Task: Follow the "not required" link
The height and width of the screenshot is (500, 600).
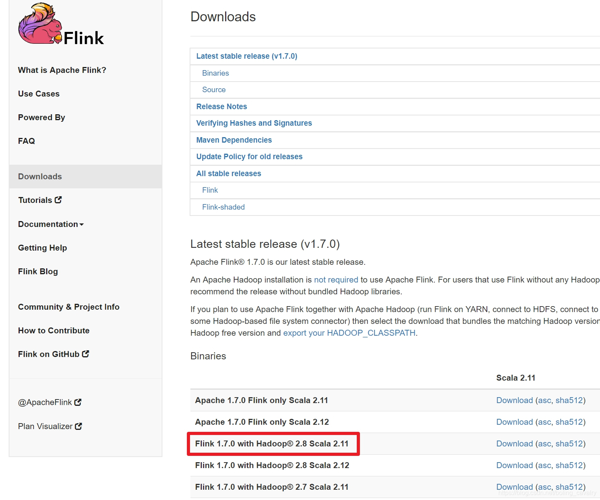Action: (x=336, y=280)
